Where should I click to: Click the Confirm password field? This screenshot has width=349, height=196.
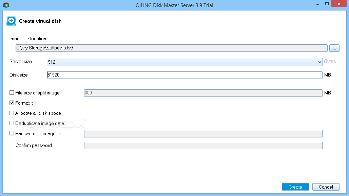[203, 146]
